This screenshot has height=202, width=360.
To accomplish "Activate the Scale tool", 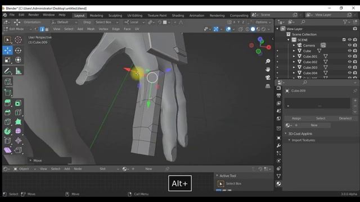I will (x=7, y=60).
